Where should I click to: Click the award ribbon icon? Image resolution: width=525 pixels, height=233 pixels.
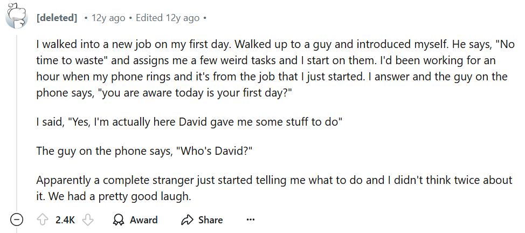tap(119, 220)
